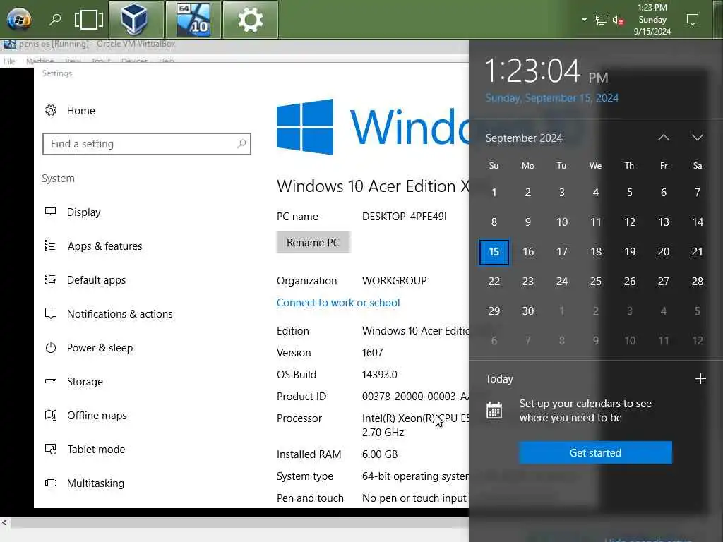The height and width of the screenshot is (542, 723).
Task: Show hidden system tray icons
Action: click(x=584, y=20)
